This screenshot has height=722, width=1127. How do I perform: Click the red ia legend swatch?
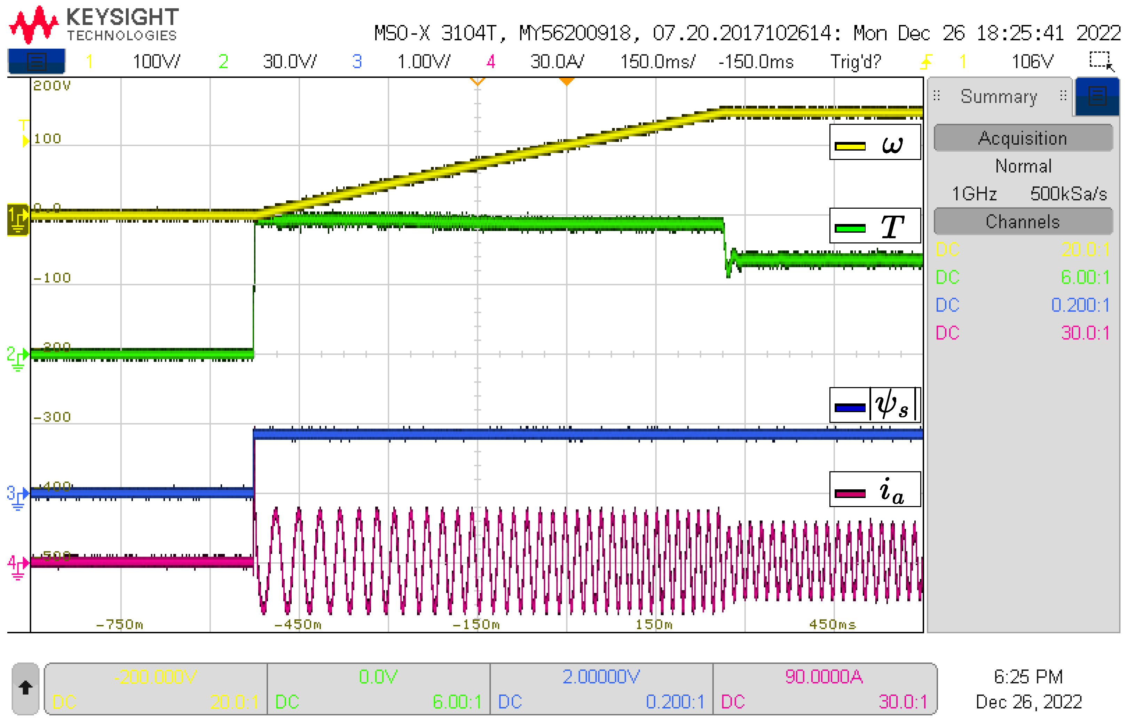point(850,494)
